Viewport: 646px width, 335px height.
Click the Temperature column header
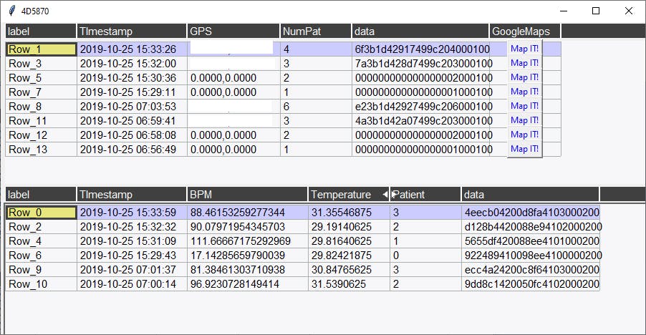(x=349, y=194)
